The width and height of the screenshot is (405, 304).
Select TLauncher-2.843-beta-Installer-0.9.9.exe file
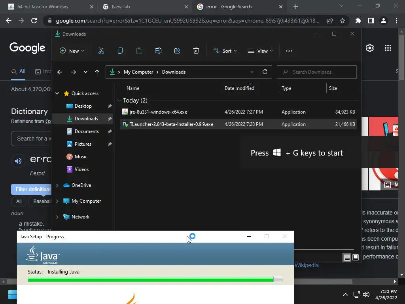(x=238, y=124)
